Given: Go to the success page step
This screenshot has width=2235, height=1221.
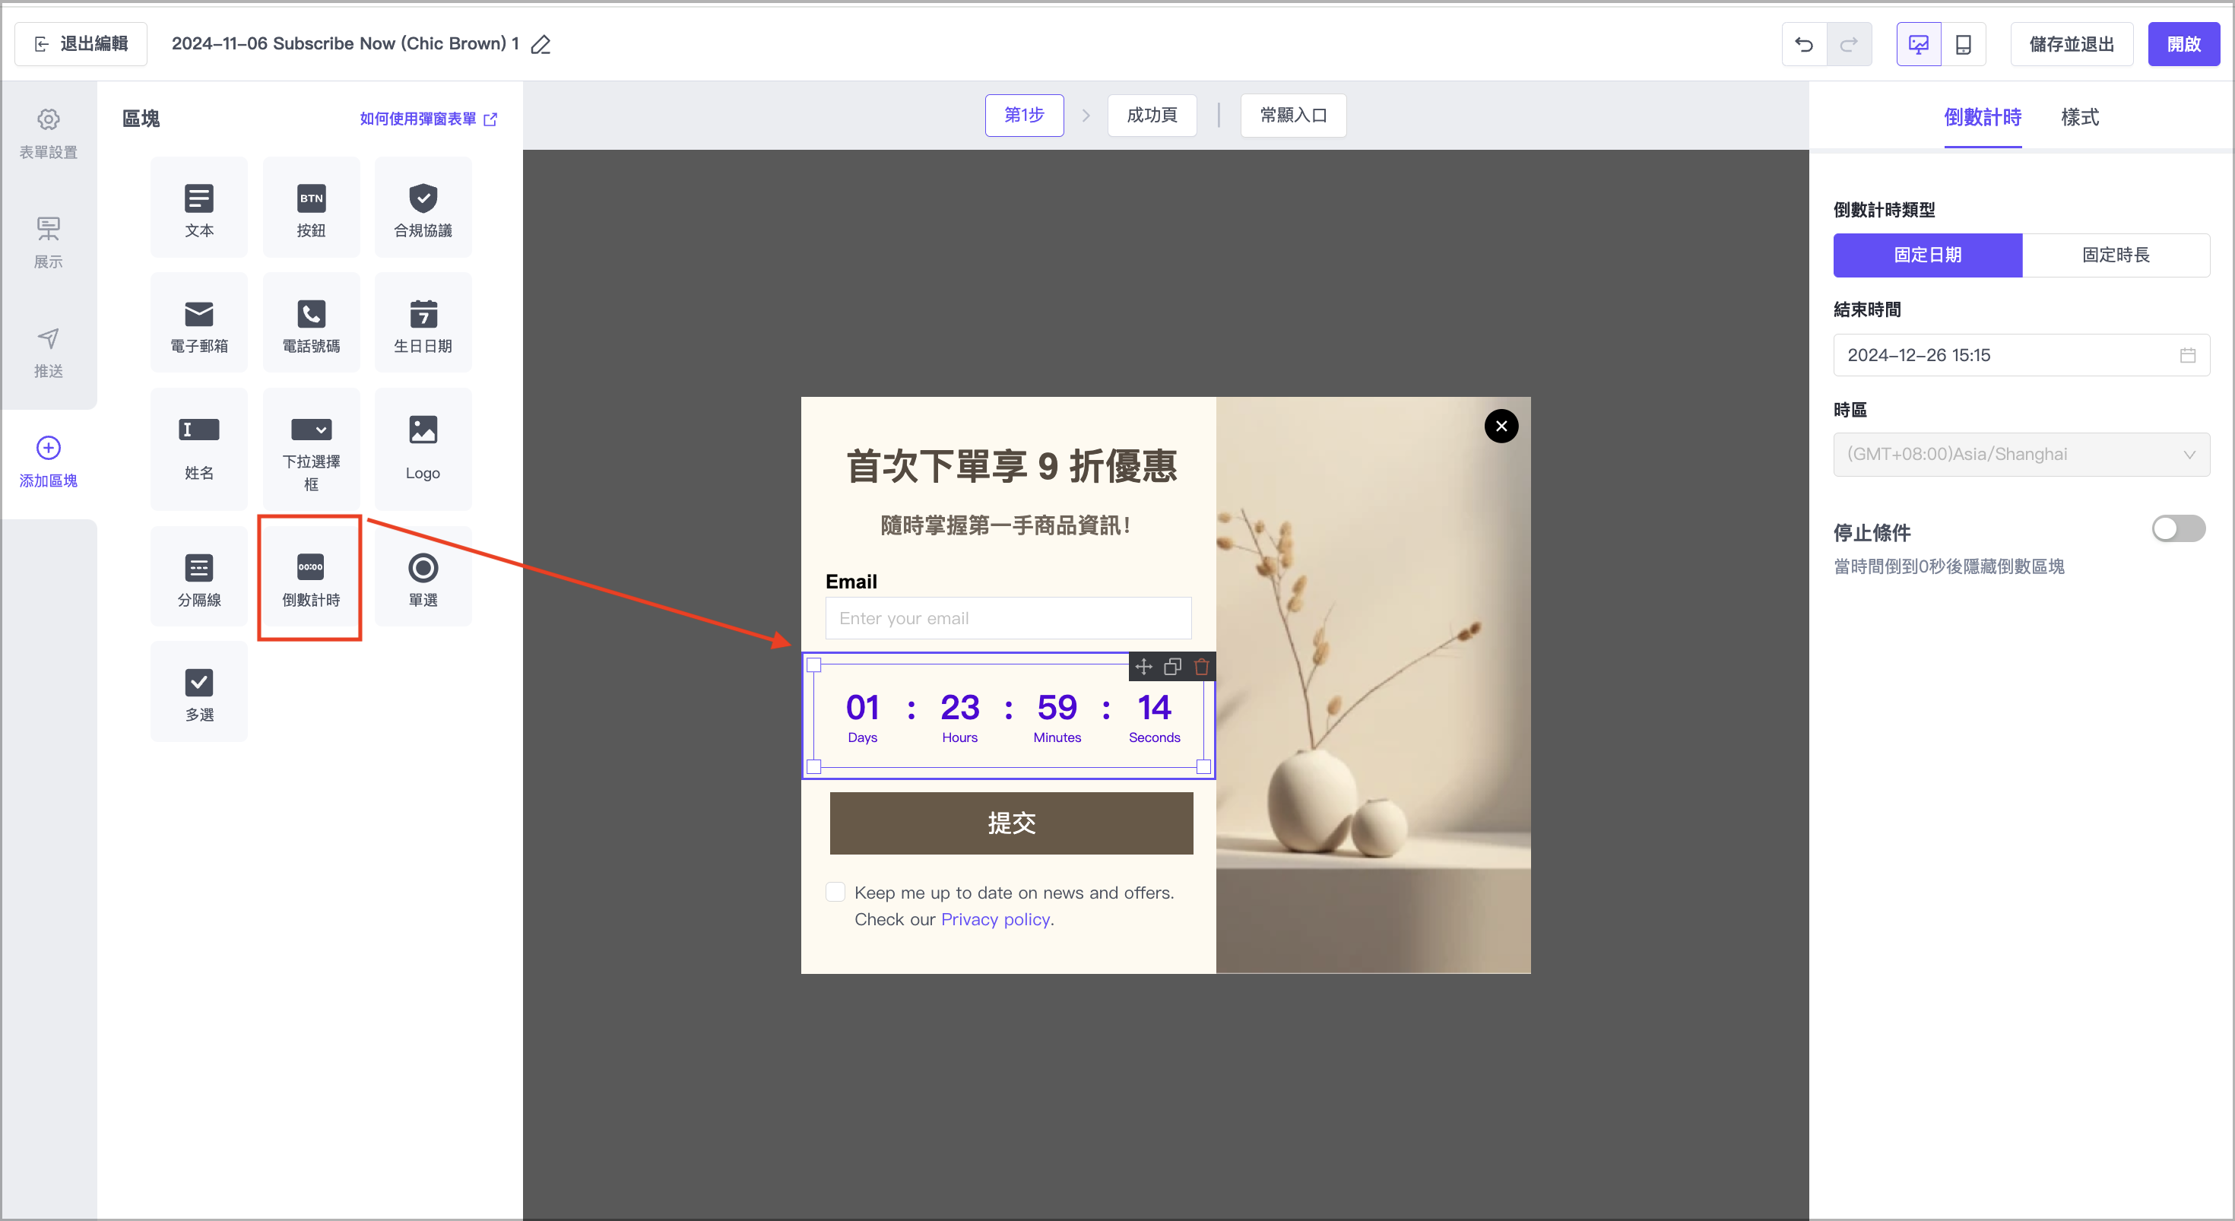Looking at the screenshot, I should click(1152, 116).
